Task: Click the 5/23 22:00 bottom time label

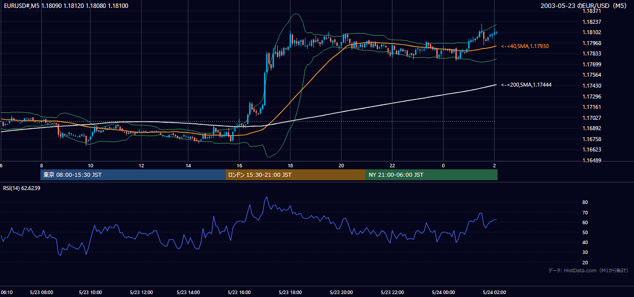Action: click(392, 292)
